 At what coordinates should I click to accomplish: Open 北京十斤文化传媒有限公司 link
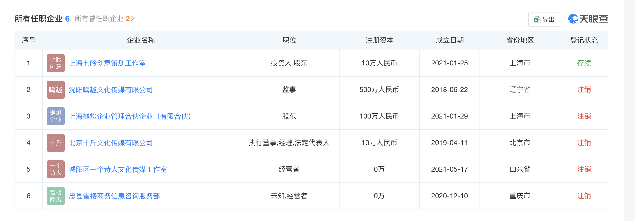click(111, 143)
